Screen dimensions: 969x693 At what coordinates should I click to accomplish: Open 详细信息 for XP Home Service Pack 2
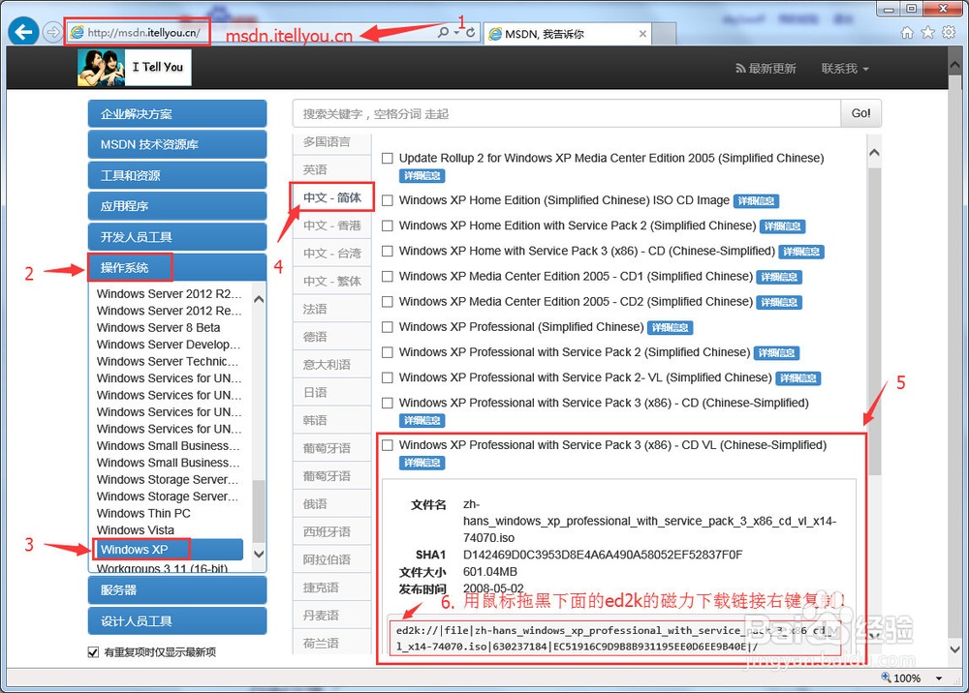(782, 226)
